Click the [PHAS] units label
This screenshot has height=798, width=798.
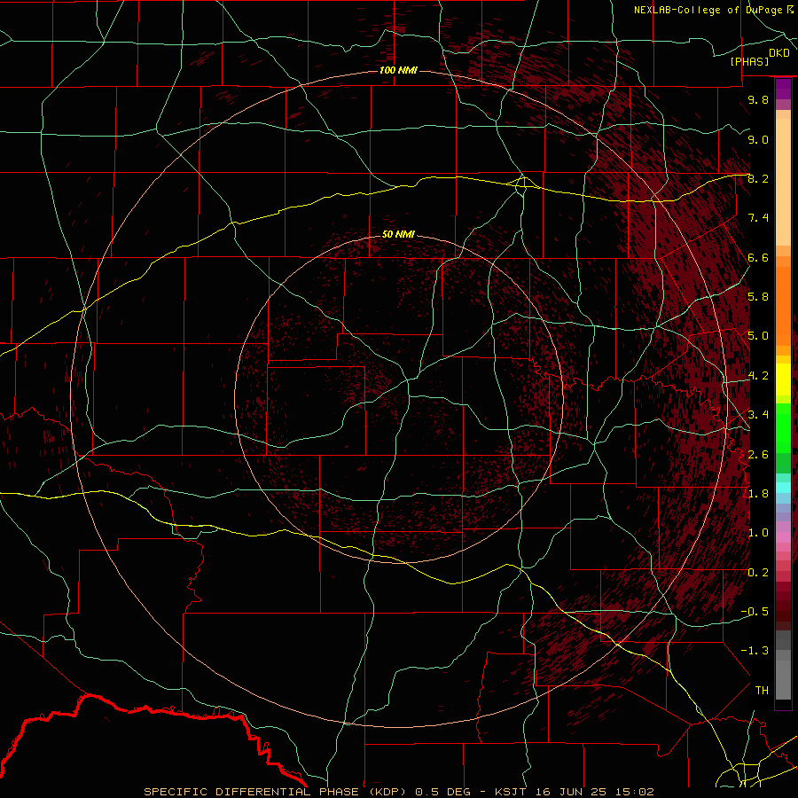tap(749, 61)
